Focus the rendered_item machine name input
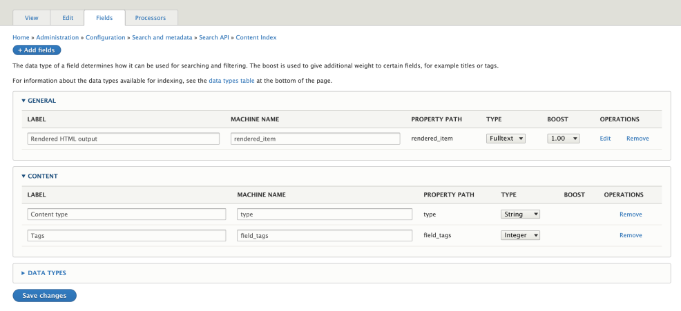This screenshot has width=681, height=311. [316, 139]
